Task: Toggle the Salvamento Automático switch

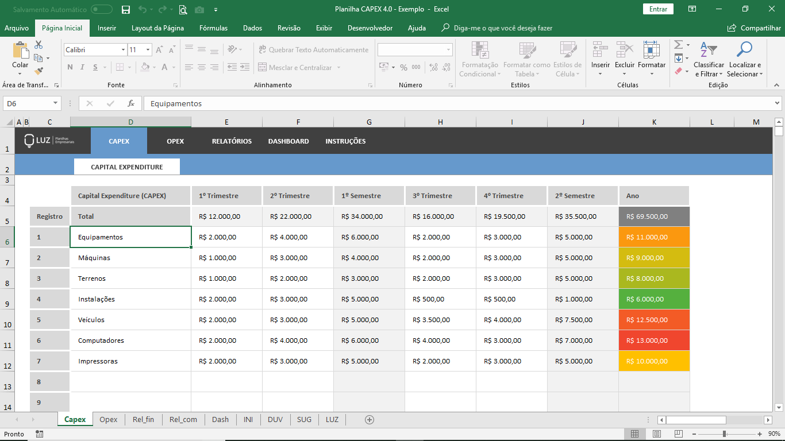Action: point(102,9)
